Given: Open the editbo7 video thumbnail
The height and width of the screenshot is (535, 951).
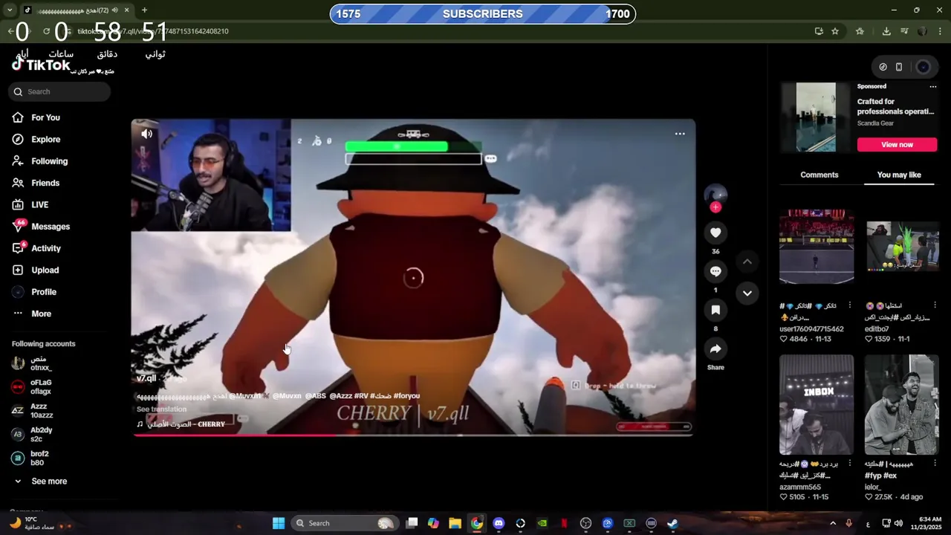Looking at the screenshot, I should (x=902, y=247).
